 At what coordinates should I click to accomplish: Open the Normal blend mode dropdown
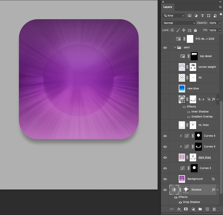pyautogui.click(x=179, y=23)
